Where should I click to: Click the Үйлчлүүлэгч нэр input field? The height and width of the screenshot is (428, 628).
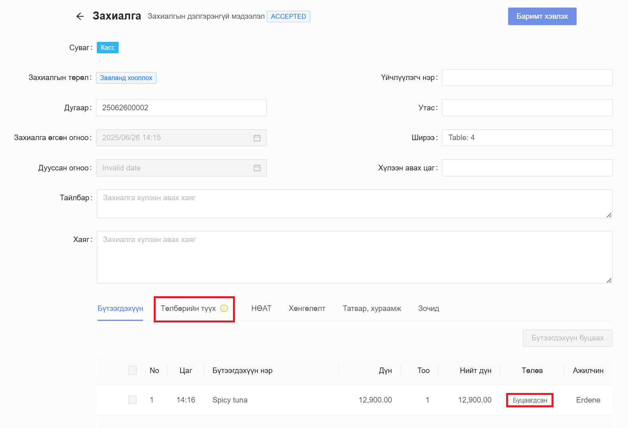527,78
